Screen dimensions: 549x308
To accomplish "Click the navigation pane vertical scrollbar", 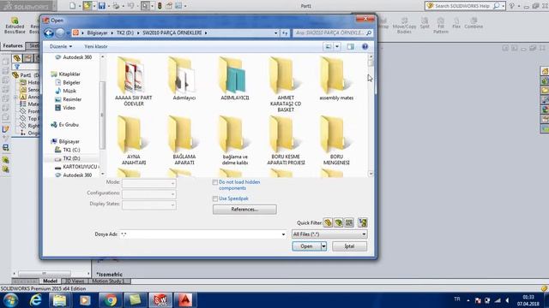I will pos(102,115).
